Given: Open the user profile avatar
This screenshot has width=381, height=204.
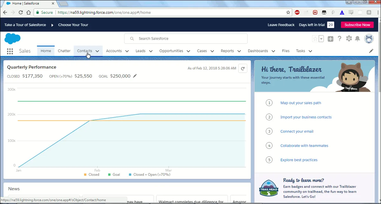Looking at the screenshot, I should pyautogui.click(x=369, y=39).
